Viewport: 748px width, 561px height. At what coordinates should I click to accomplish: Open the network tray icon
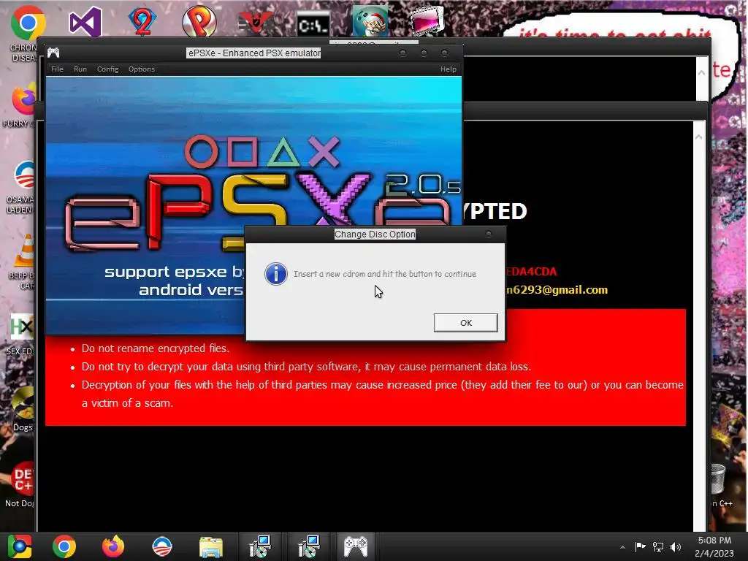click(x=658, y=546)
